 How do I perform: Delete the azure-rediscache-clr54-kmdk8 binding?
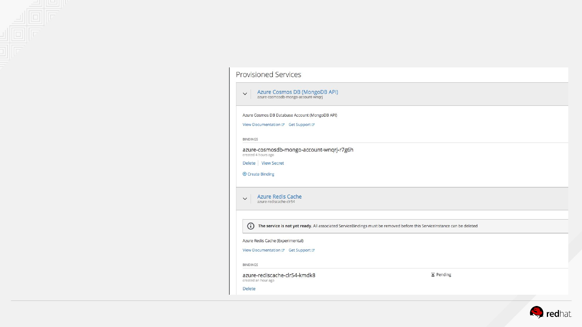click(x=249, y=289)
